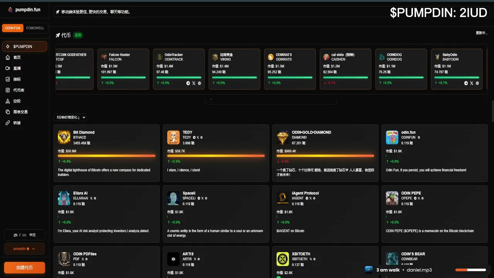Open the 比特黄金 VIKING token card
This screenshot has height=278, width=494.
point(234,69)
